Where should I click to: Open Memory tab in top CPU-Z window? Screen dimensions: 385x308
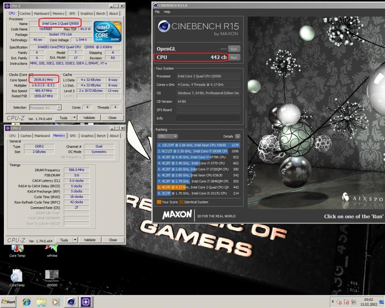point(58,13)
